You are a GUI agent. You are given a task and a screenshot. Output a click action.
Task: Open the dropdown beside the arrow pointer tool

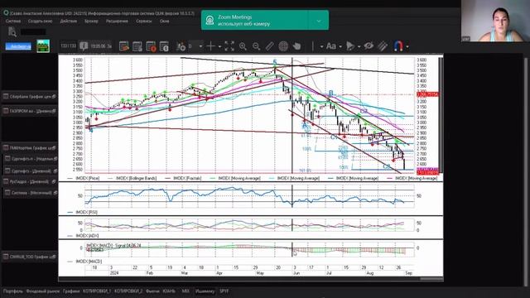click(359, 46)
